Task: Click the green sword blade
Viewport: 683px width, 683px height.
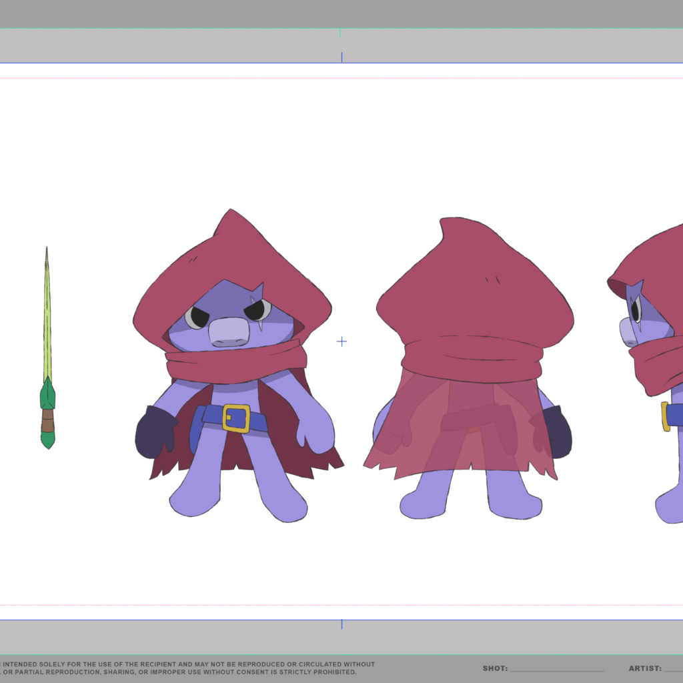Action: point(47,320)
